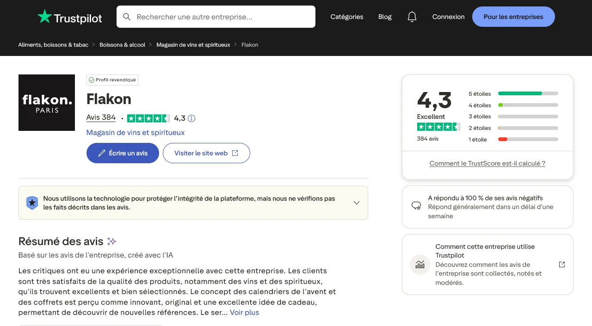Screen dimensions: 592x326
Task: Open the notifications bell
Action: [412, 17]
